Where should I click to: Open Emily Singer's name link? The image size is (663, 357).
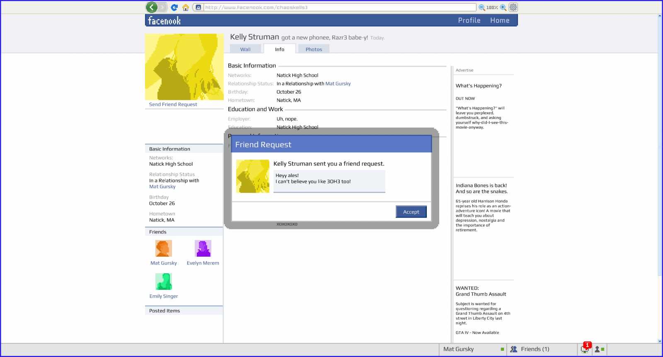click(164, 296)
